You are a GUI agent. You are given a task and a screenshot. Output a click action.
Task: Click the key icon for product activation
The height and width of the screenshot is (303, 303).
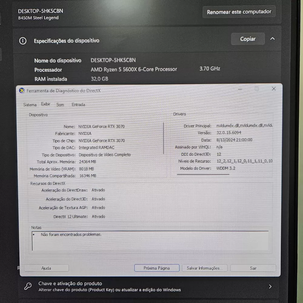[28, 286]
